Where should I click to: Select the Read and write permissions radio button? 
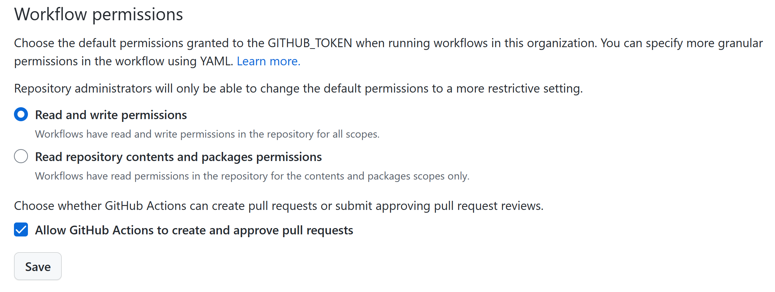(21, 114)
